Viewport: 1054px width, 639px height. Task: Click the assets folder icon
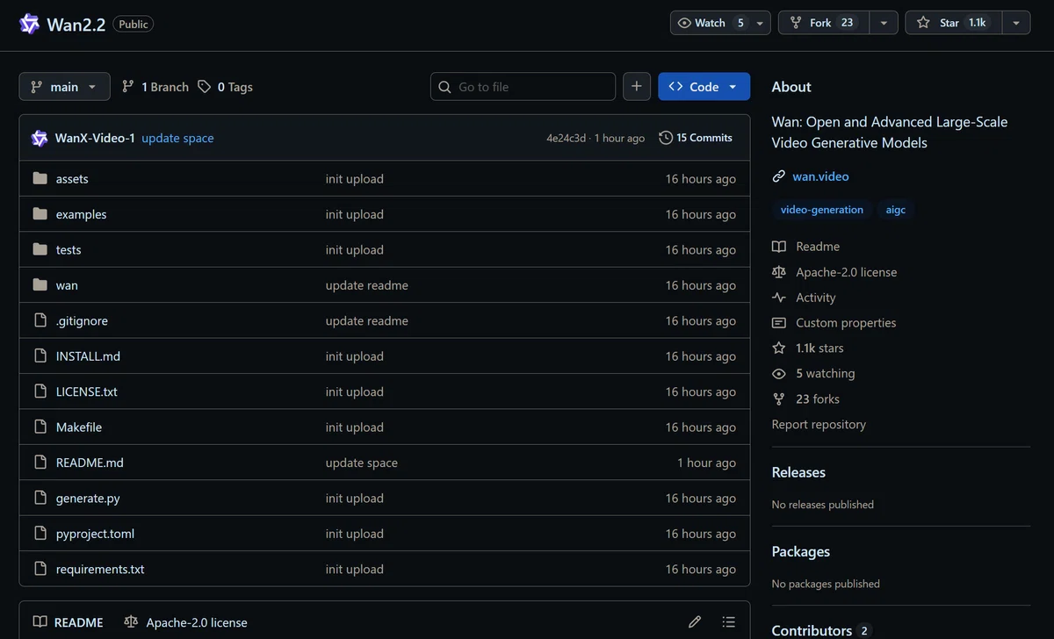(40, 178)
